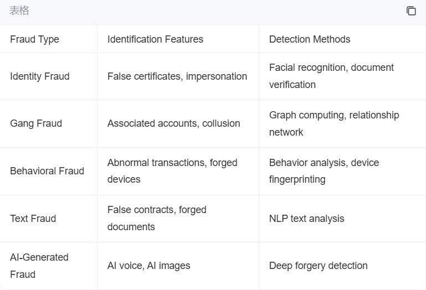Click the Behavioral Fraud cell
The height and width of the screenshot is (290, 426).
coord(48,171)
